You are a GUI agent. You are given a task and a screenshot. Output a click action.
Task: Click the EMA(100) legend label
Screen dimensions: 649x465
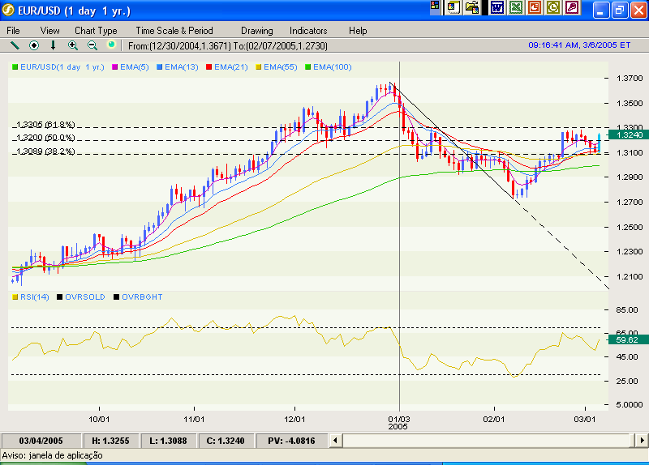(333, 67)
